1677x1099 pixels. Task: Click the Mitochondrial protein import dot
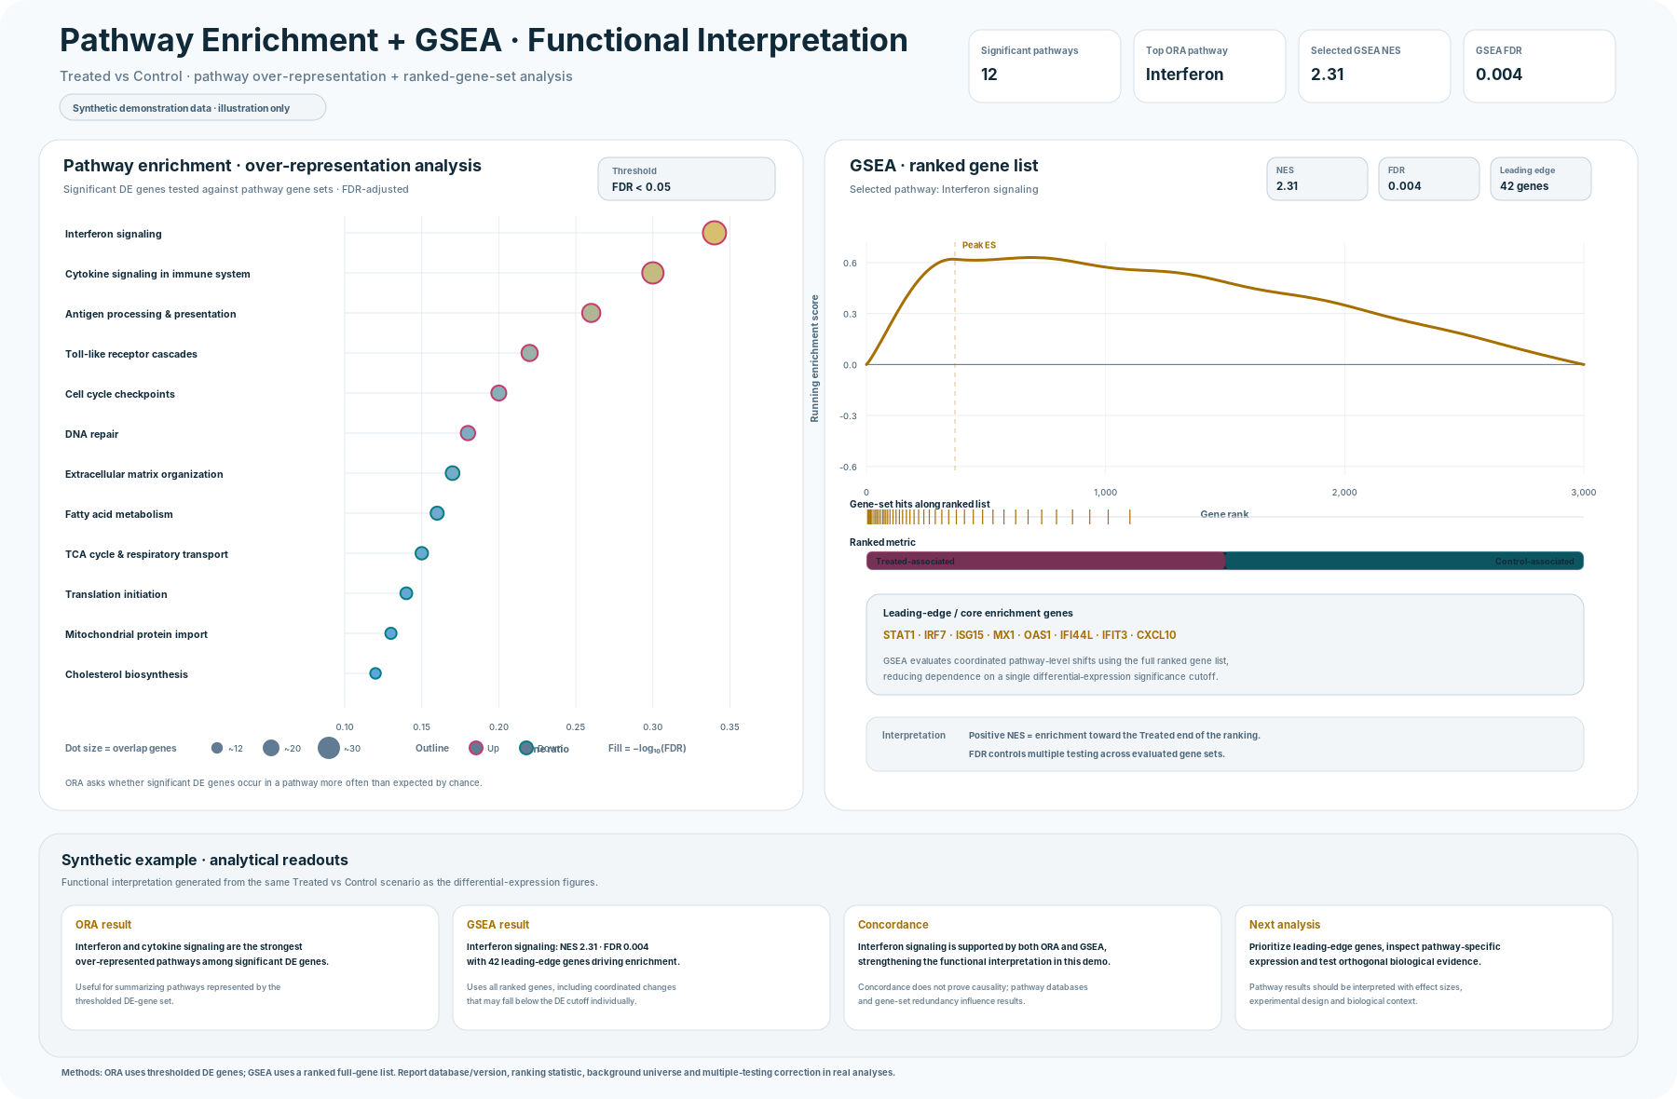tap(390, 633)
